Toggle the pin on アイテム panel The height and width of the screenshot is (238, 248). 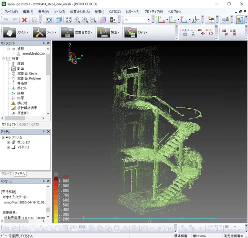[44, 132]
